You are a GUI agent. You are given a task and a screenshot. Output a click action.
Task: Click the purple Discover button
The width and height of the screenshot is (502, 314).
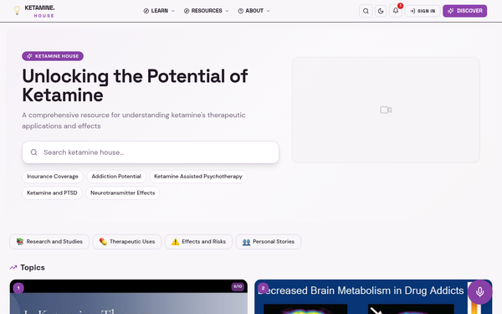(x=465, y=11)
